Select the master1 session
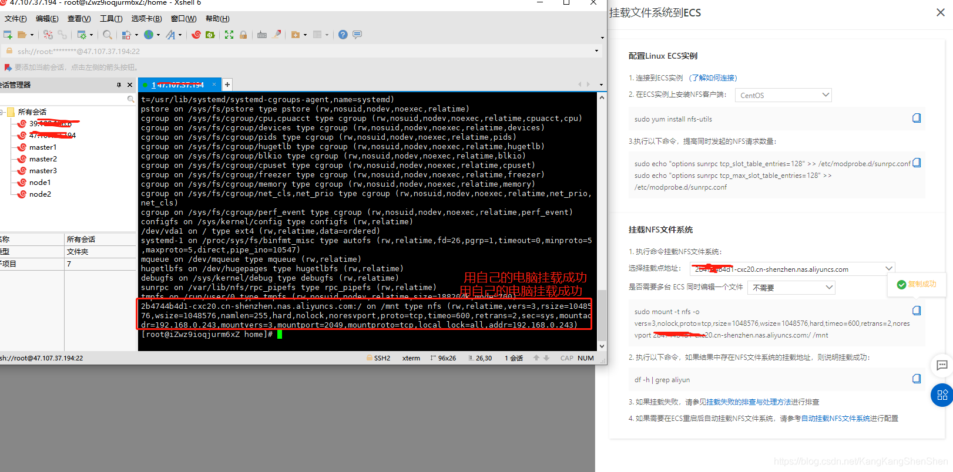 tap(43, 147)
